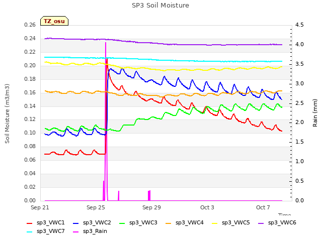
Task: Click the 4.0 rain axis tick label
Action: pyautogui.click(x=299, y=45)
